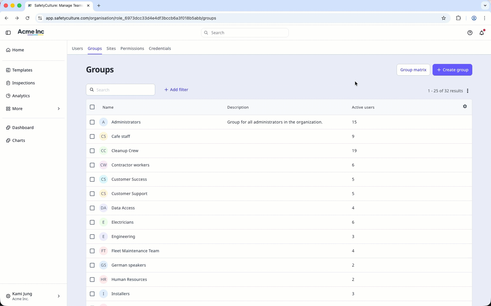Image resolution: width=491 pixels, height=306 pixels.
Task: Click the browser forward arrow
Action: pyautogui.click(x=17, y=18)
